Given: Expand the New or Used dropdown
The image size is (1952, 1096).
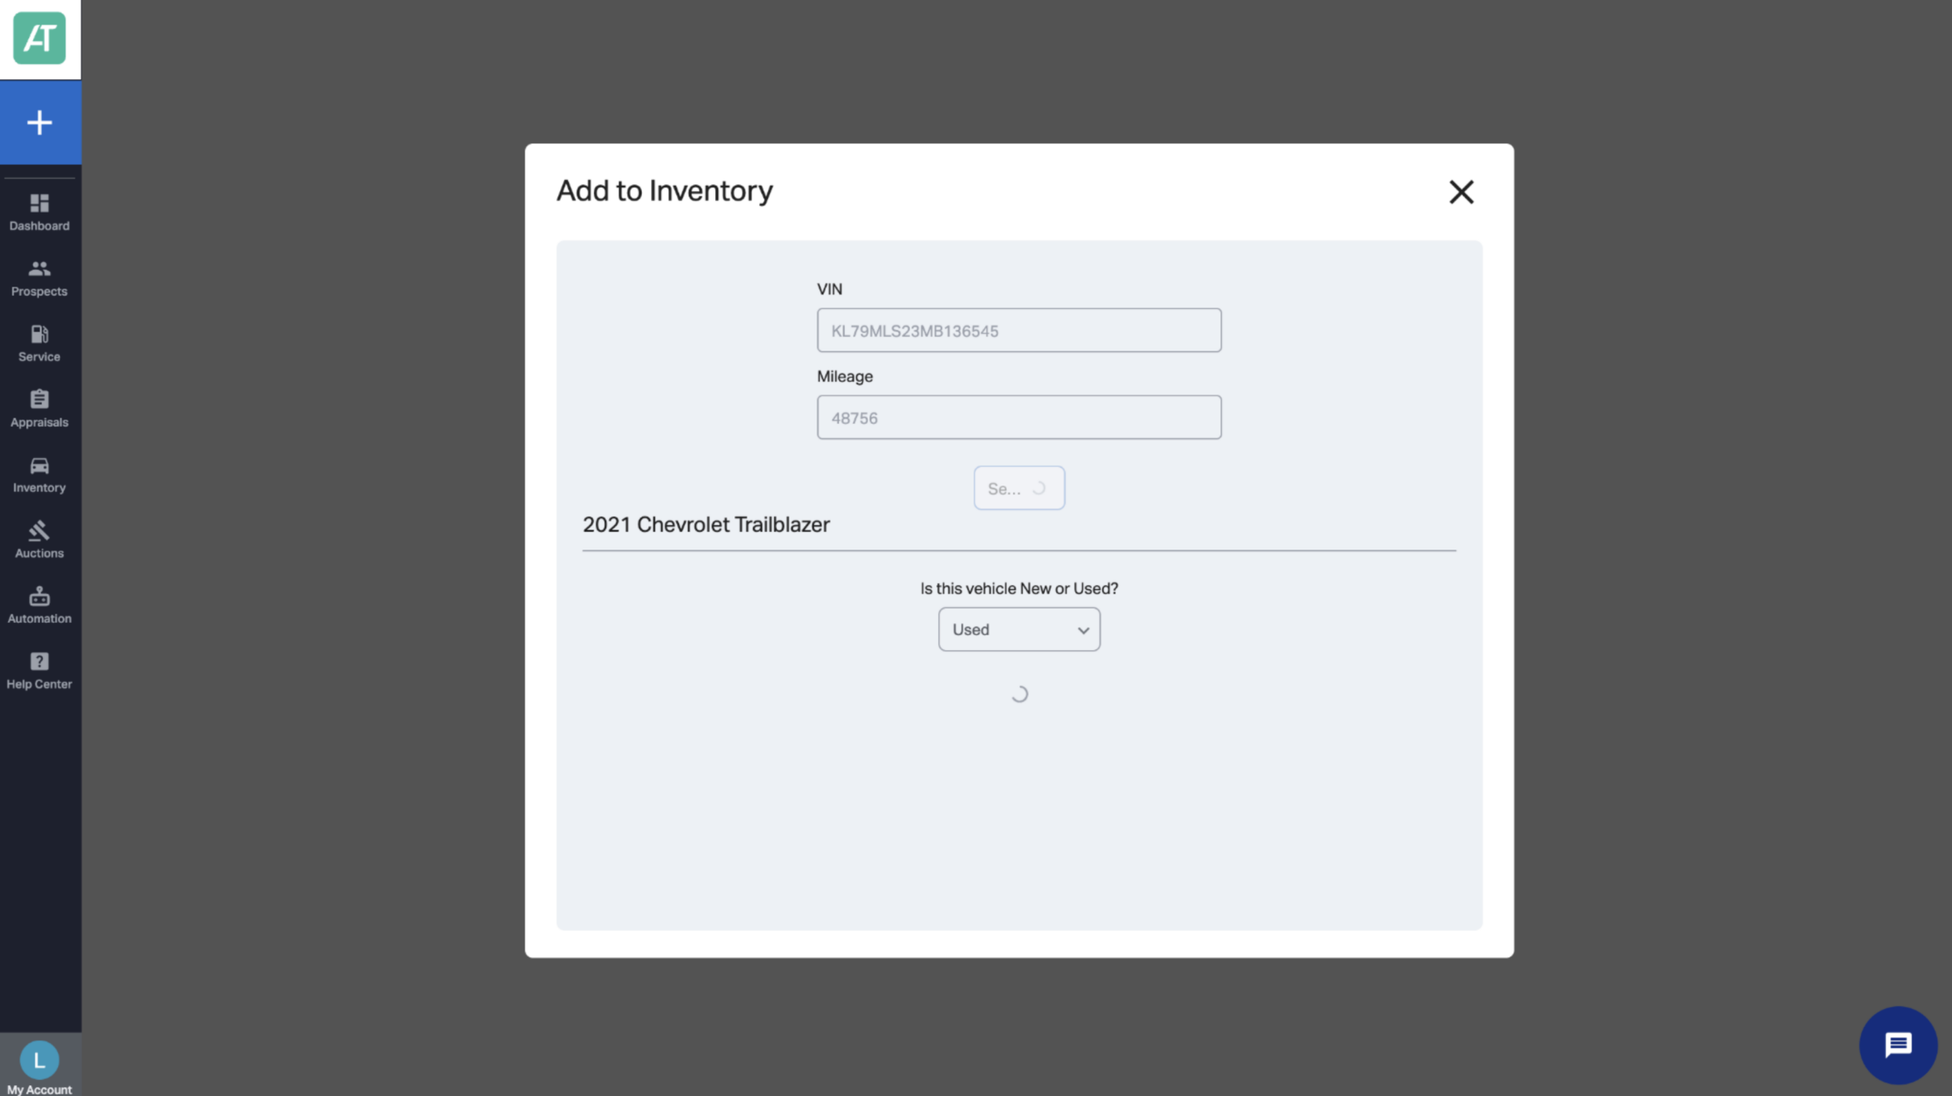Looking at the screenshot, I should 1019,630.
